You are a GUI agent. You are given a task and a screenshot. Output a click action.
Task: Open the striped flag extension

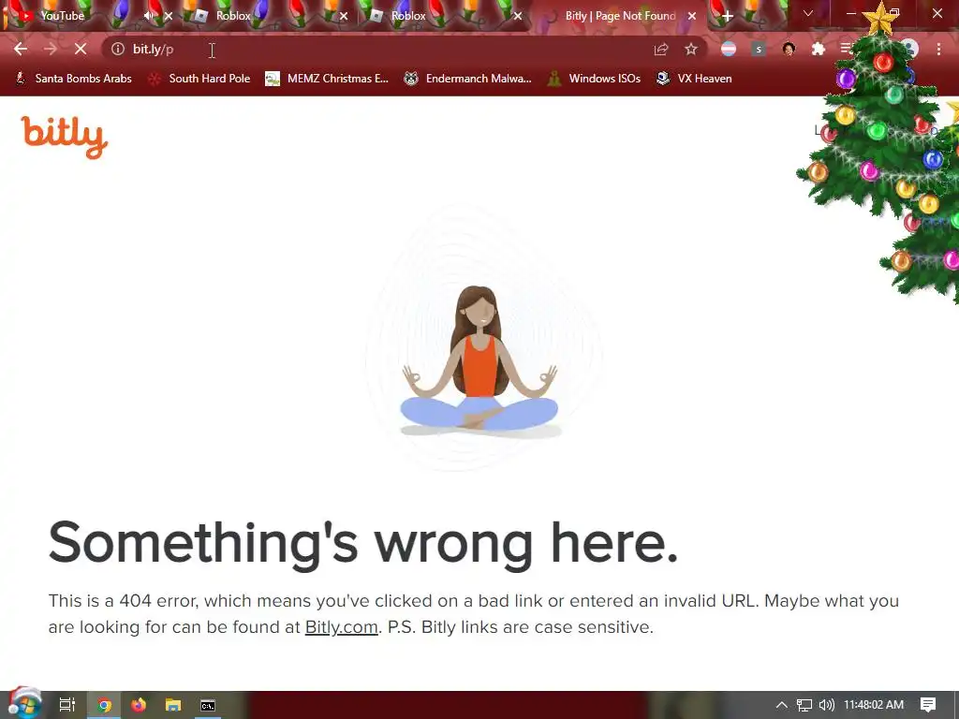click(729, 49)
